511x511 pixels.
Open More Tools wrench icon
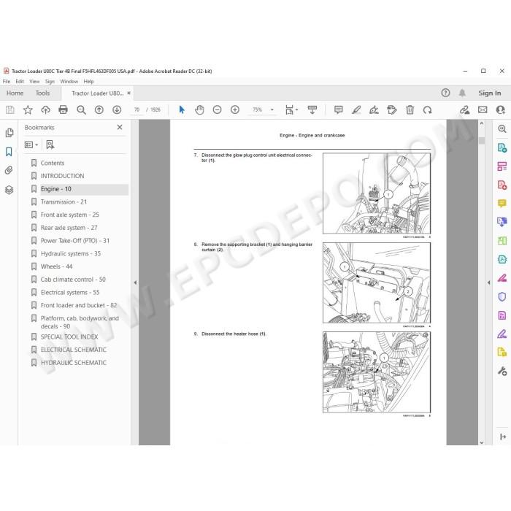coord(502,371)
